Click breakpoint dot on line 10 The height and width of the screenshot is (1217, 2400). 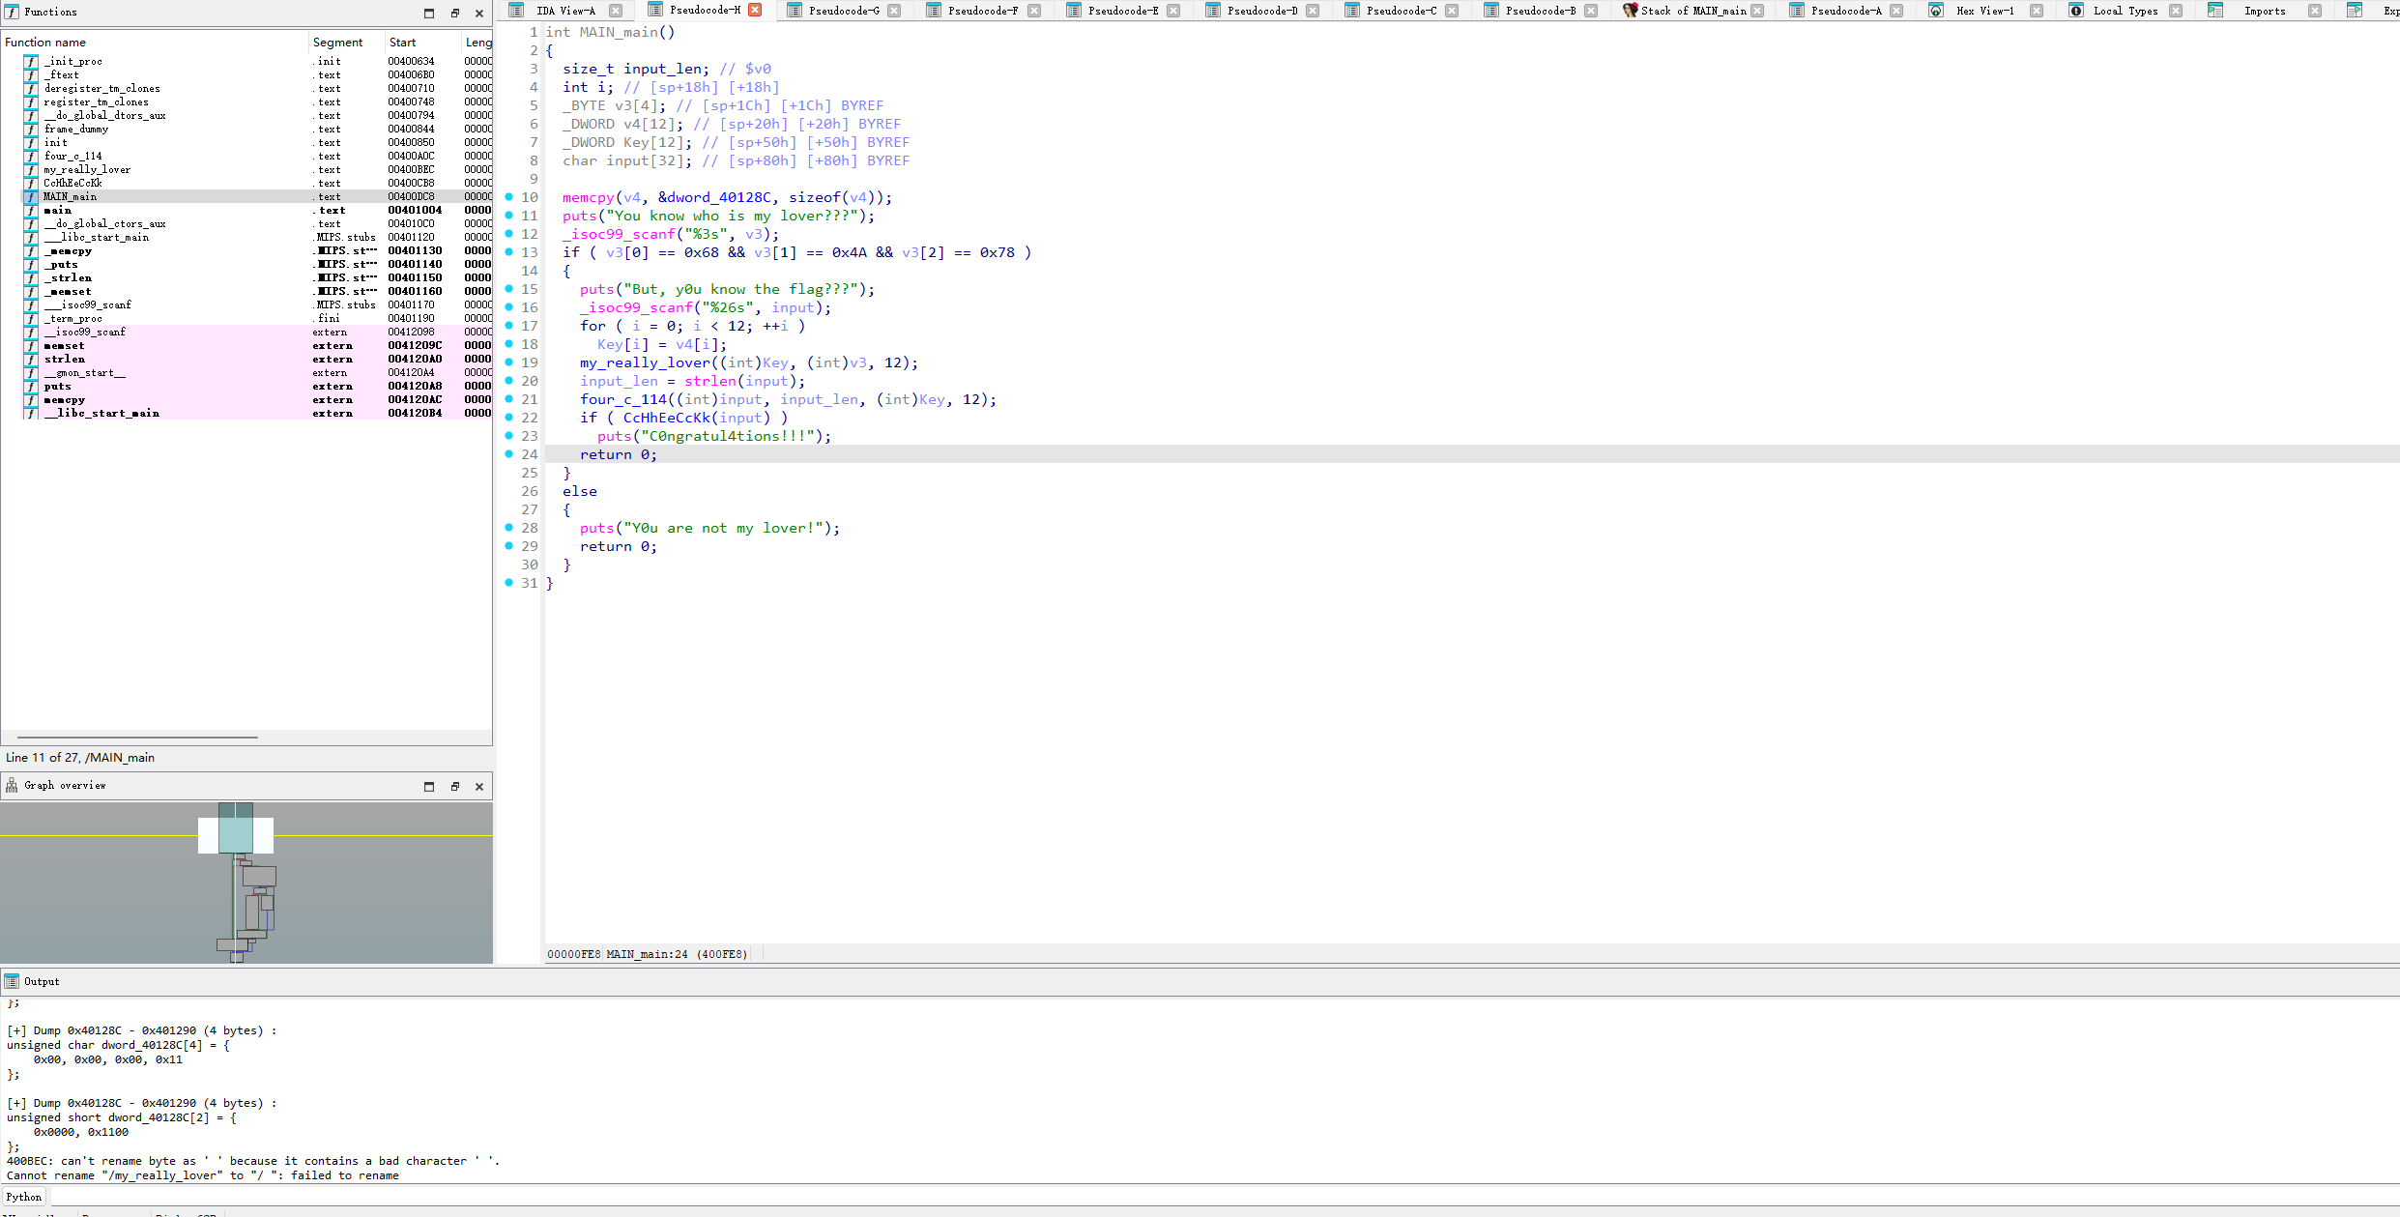(508, 197)
